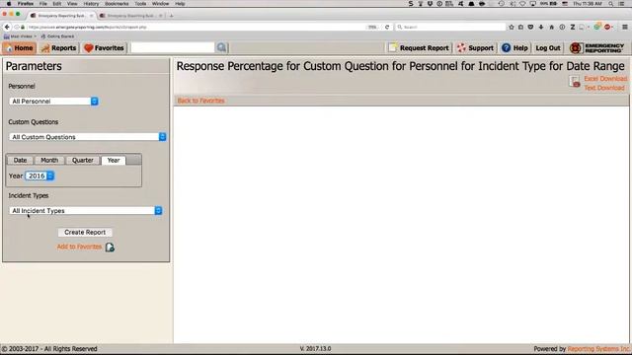Click the Emergency Reporting logo
This screenshot has width=632, height=355.
click(x=596, y=48)
